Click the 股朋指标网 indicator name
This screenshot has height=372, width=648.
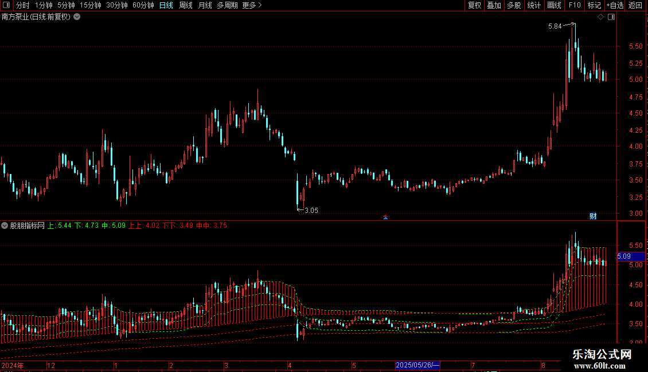click(x=28, y=225)
